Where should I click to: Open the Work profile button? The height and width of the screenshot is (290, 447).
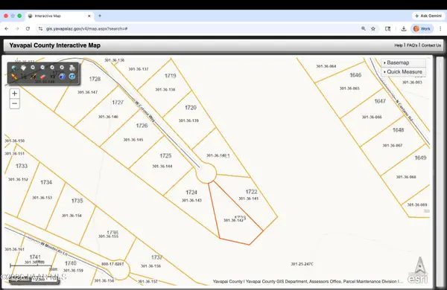(422, 29)
